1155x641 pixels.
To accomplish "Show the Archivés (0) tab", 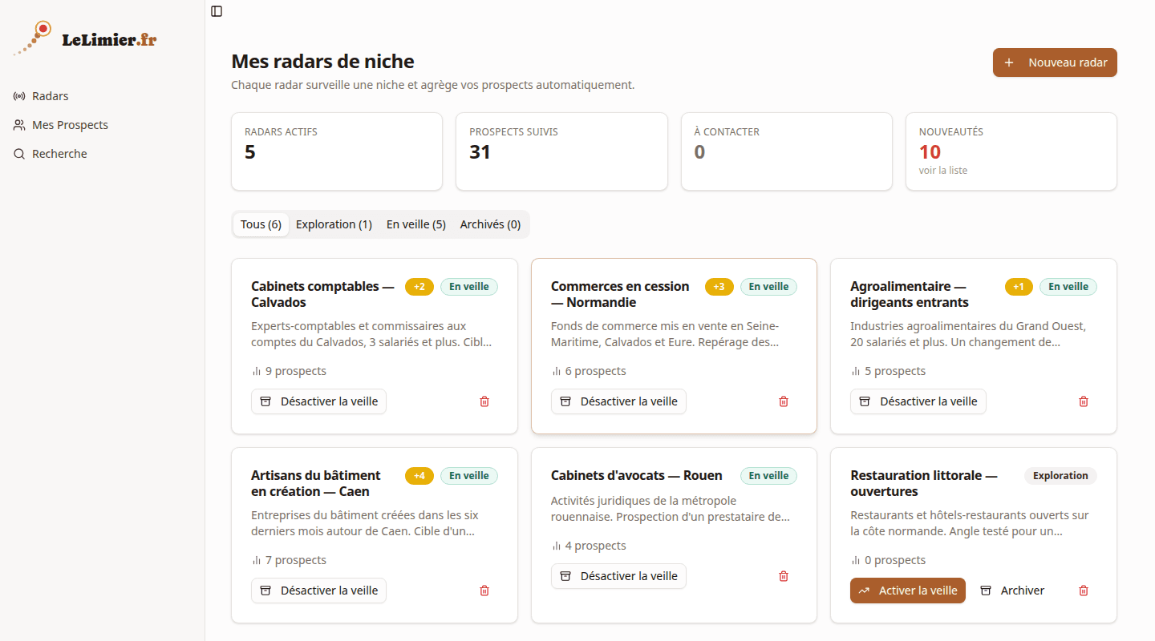I will click(490, 224).
